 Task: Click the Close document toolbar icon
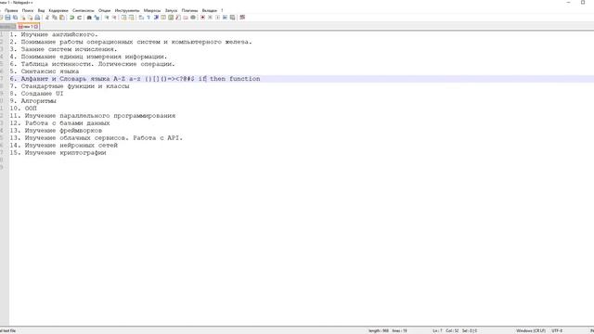[23, 18]
